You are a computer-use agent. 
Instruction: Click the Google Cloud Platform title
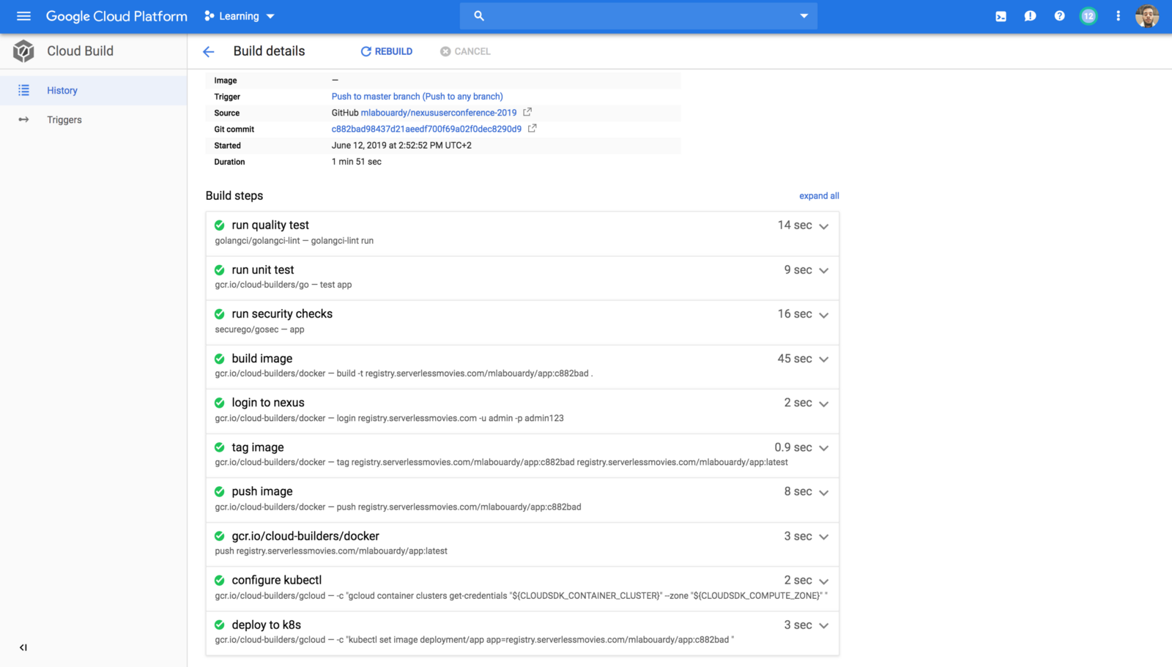[116, 16]
